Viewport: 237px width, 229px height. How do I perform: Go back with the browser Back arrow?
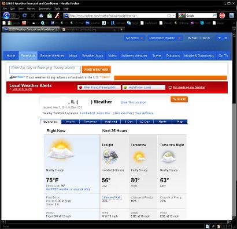(6, 16)
